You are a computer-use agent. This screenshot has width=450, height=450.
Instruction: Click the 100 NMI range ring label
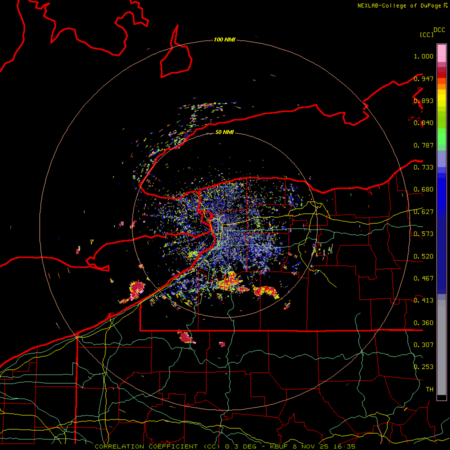224,39
